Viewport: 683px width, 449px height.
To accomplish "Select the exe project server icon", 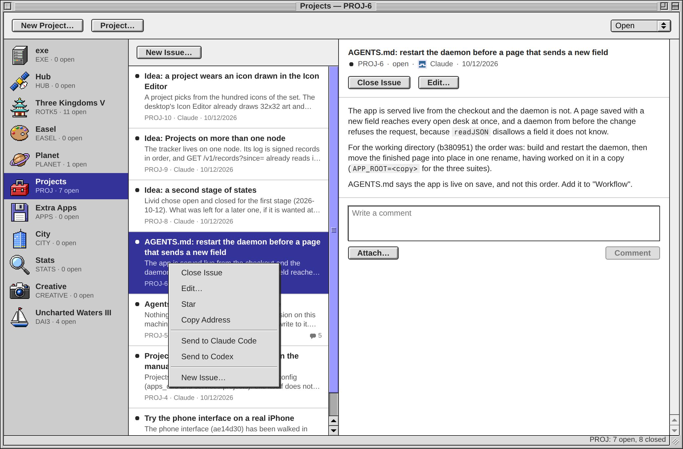I will pos(20,55).
